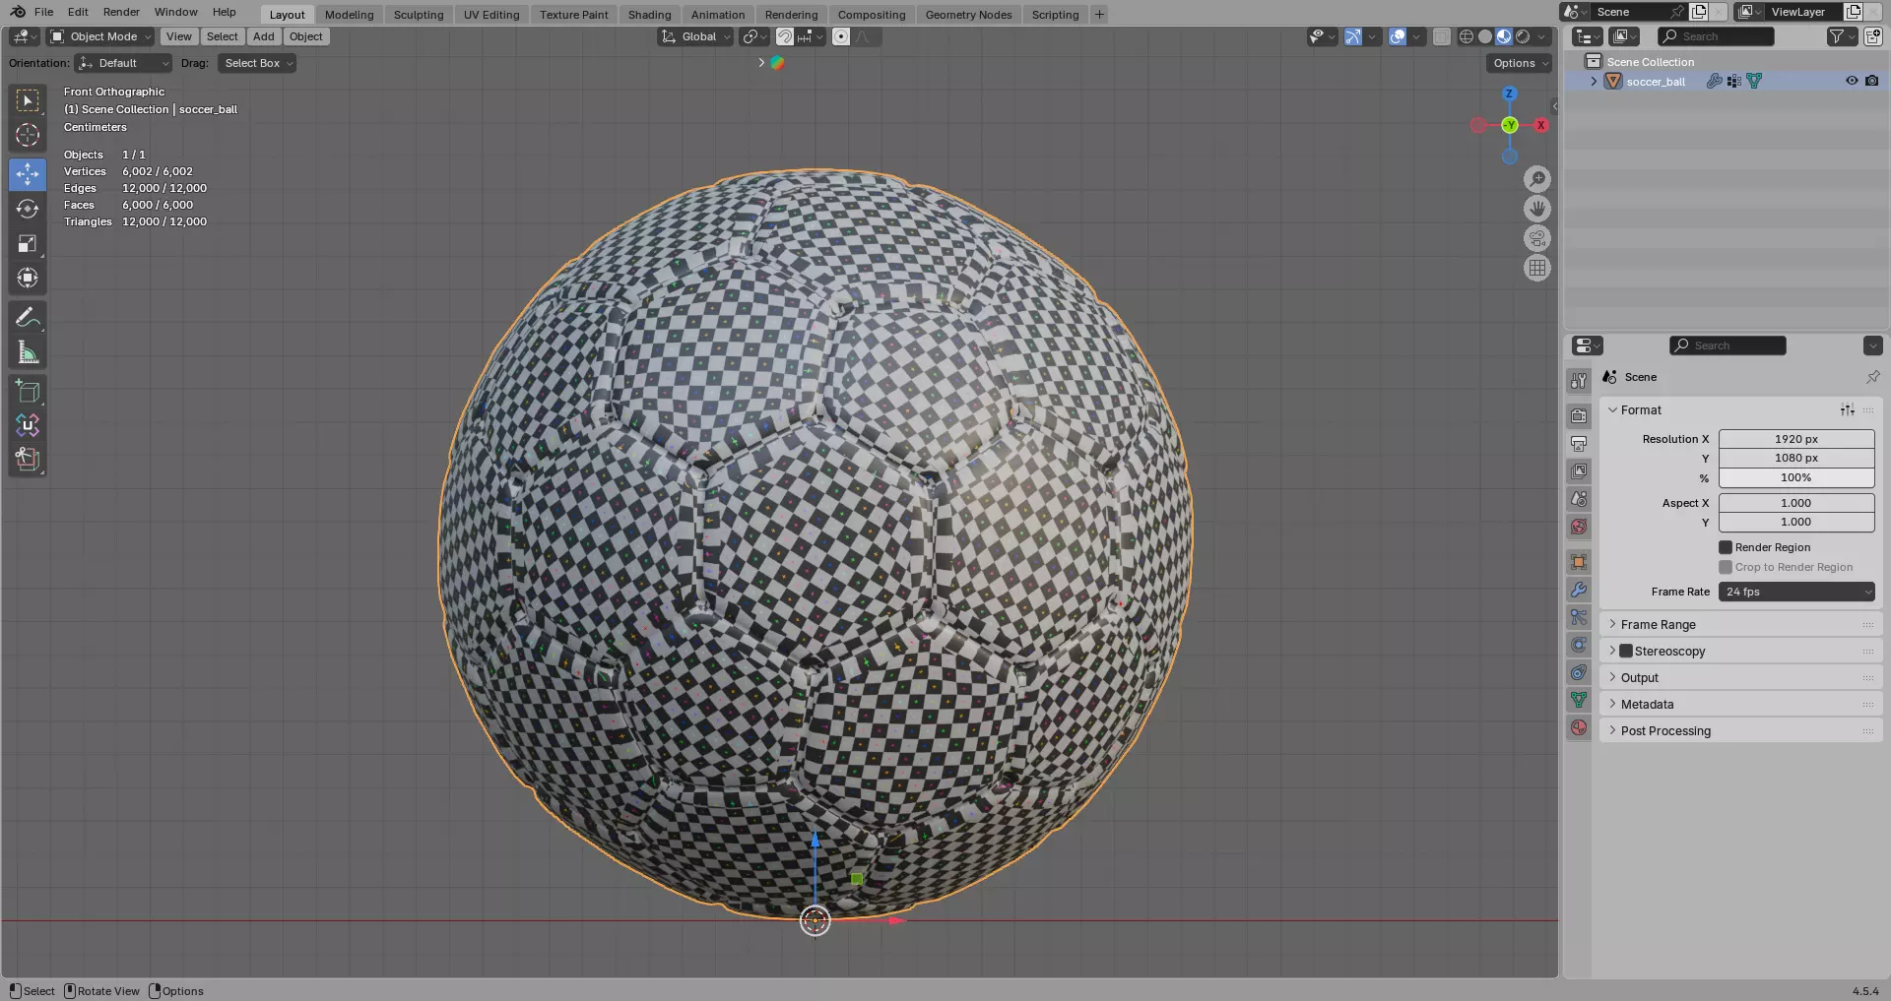The height and width of the screenshot is (1001, 1891).
Task: Pick the Measure ruler tool
Action: point(28,352)
